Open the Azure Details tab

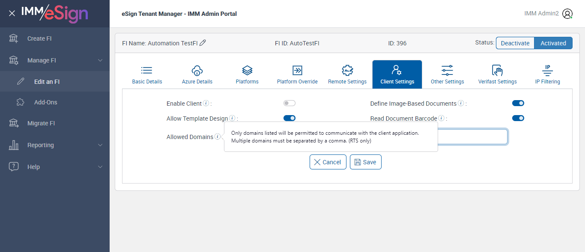pyautogui.click(x=197, y=75)
